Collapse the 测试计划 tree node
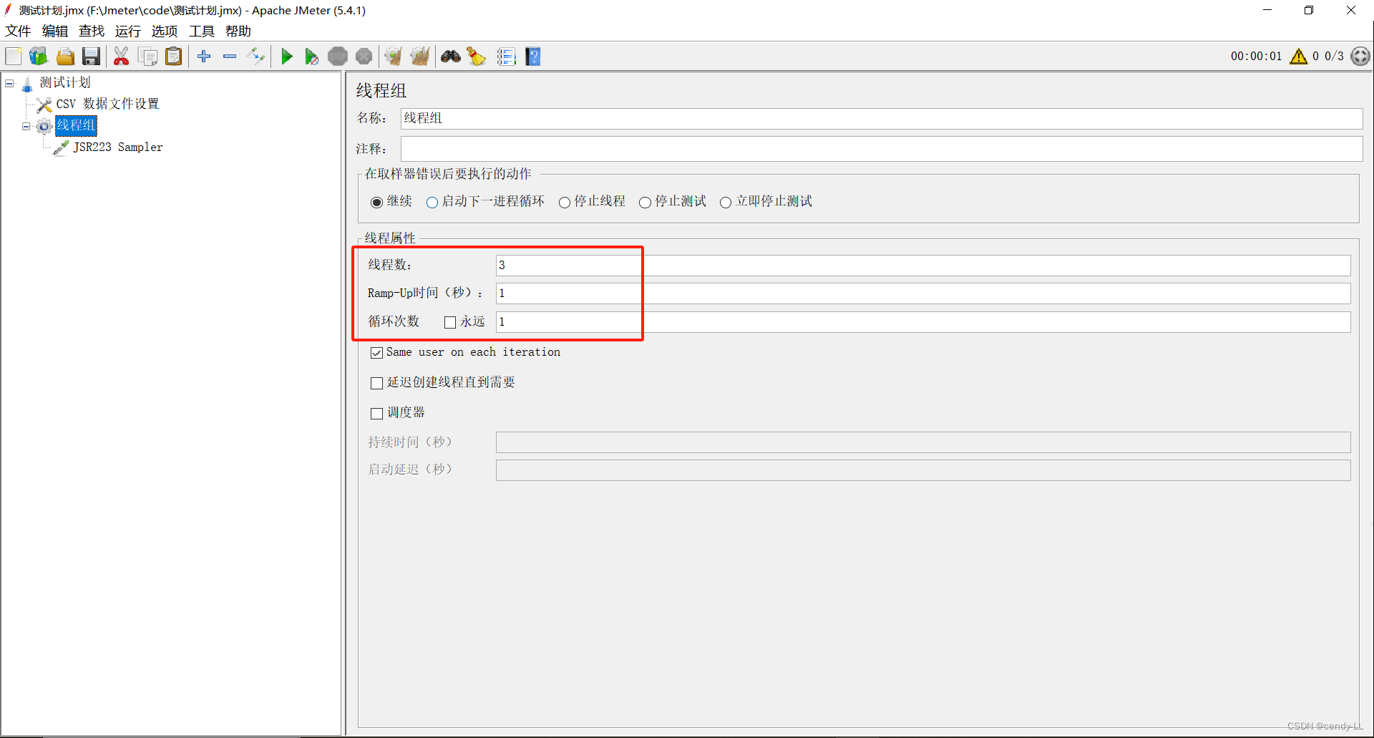The width and height of the screenshot is (1374, 738). coord(9,82)
